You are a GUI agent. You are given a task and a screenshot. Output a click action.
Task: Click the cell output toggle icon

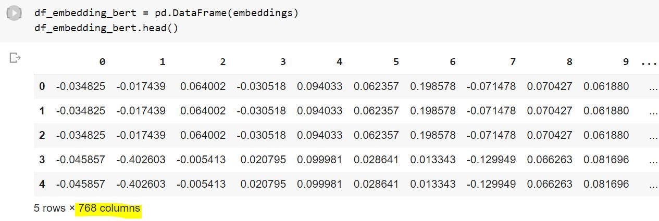coord(15,58)
